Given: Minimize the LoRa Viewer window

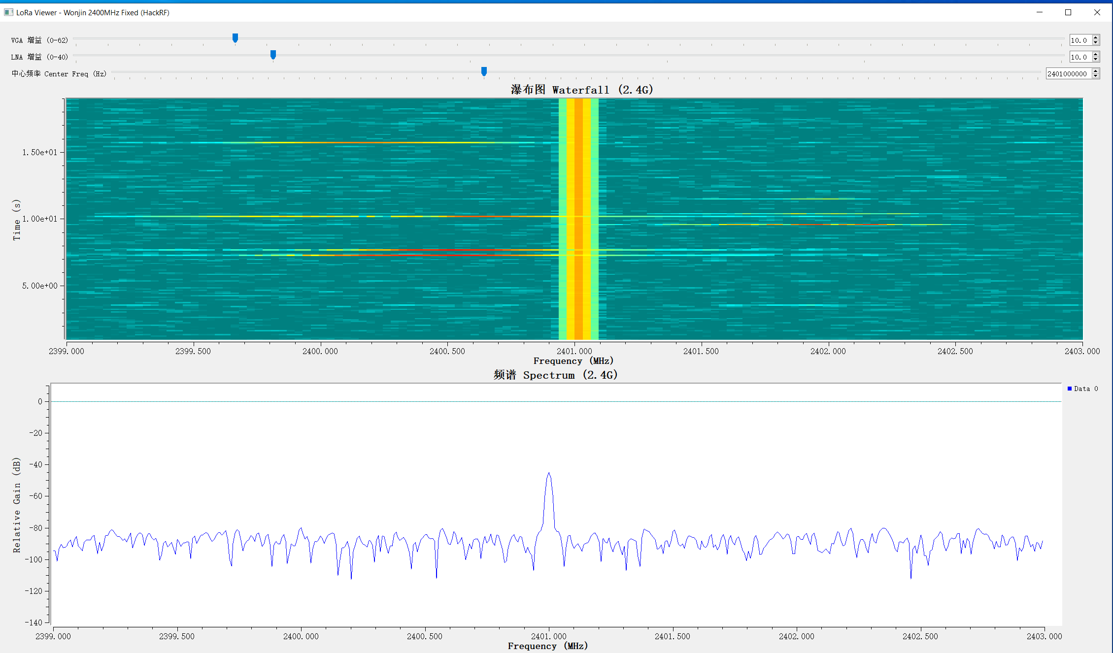Looking at the screenshot, I should pos(1040,12).
